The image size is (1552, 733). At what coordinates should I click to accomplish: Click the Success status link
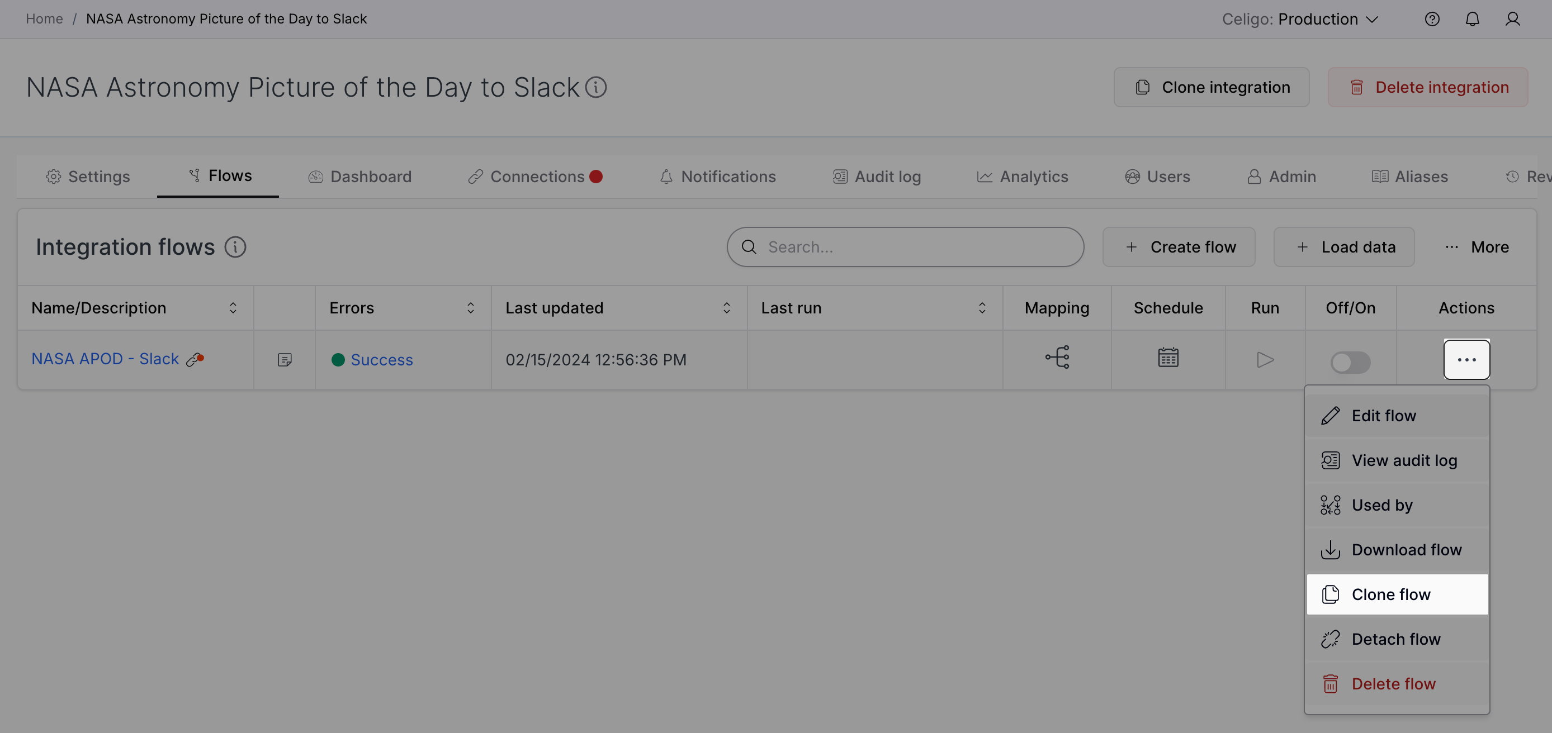pos(381,360)
